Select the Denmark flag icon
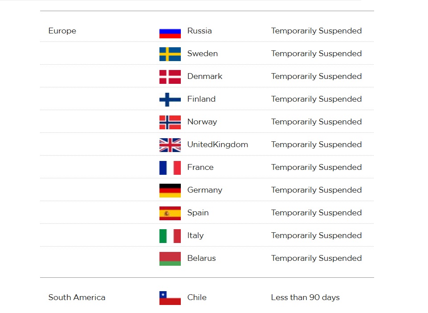428x313 pixels. tap(170, 77)
